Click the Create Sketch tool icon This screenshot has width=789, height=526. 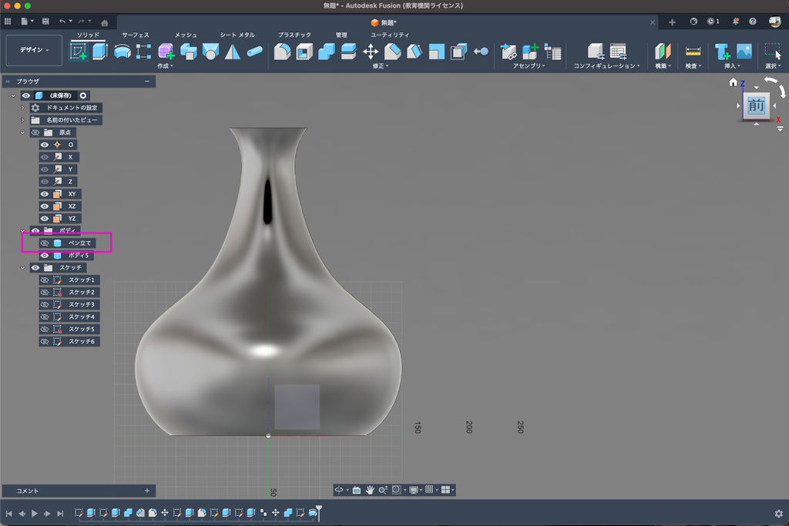point(79,52)
